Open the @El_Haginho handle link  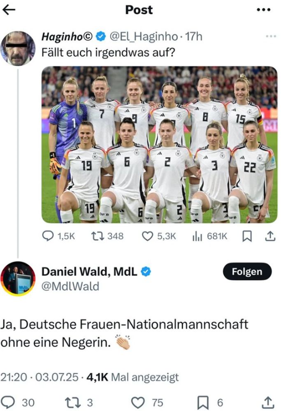click(x=143, y=37)
